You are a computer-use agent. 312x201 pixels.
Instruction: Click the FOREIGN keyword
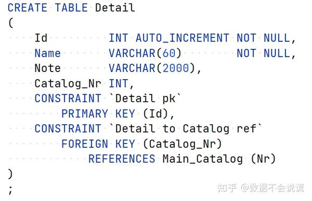point(85,143)
